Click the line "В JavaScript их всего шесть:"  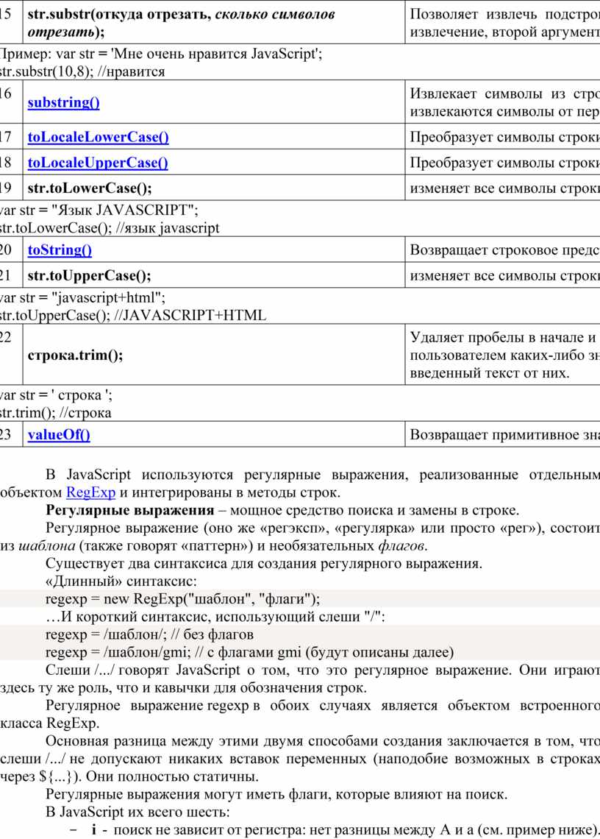pos(138,813)
